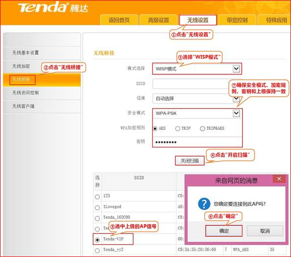
Task: Click the 无线桥接 section heading
Action: (104, 53)
